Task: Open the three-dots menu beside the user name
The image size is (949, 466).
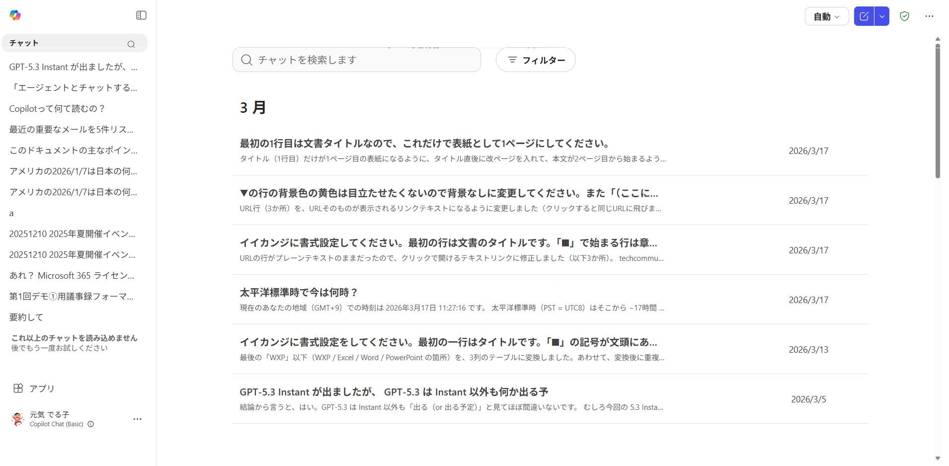Action: click(x=137, y=419)
